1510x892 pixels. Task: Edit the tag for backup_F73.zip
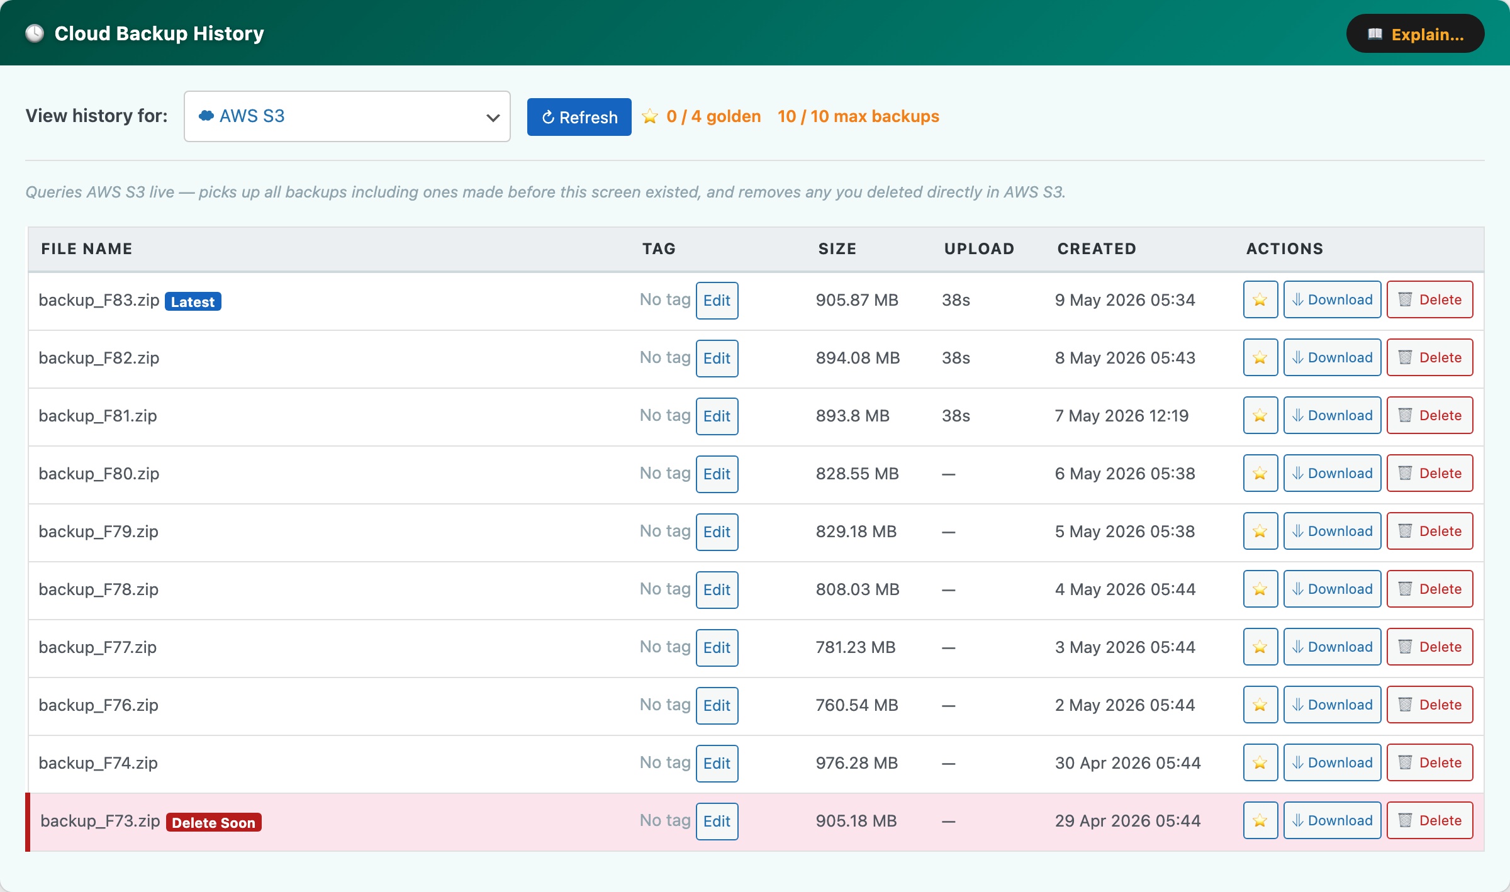coord(717,822)
